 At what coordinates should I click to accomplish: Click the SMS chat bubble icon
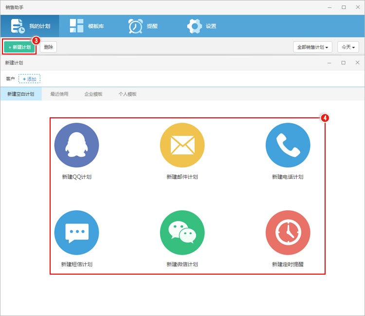tap(76, 233)
